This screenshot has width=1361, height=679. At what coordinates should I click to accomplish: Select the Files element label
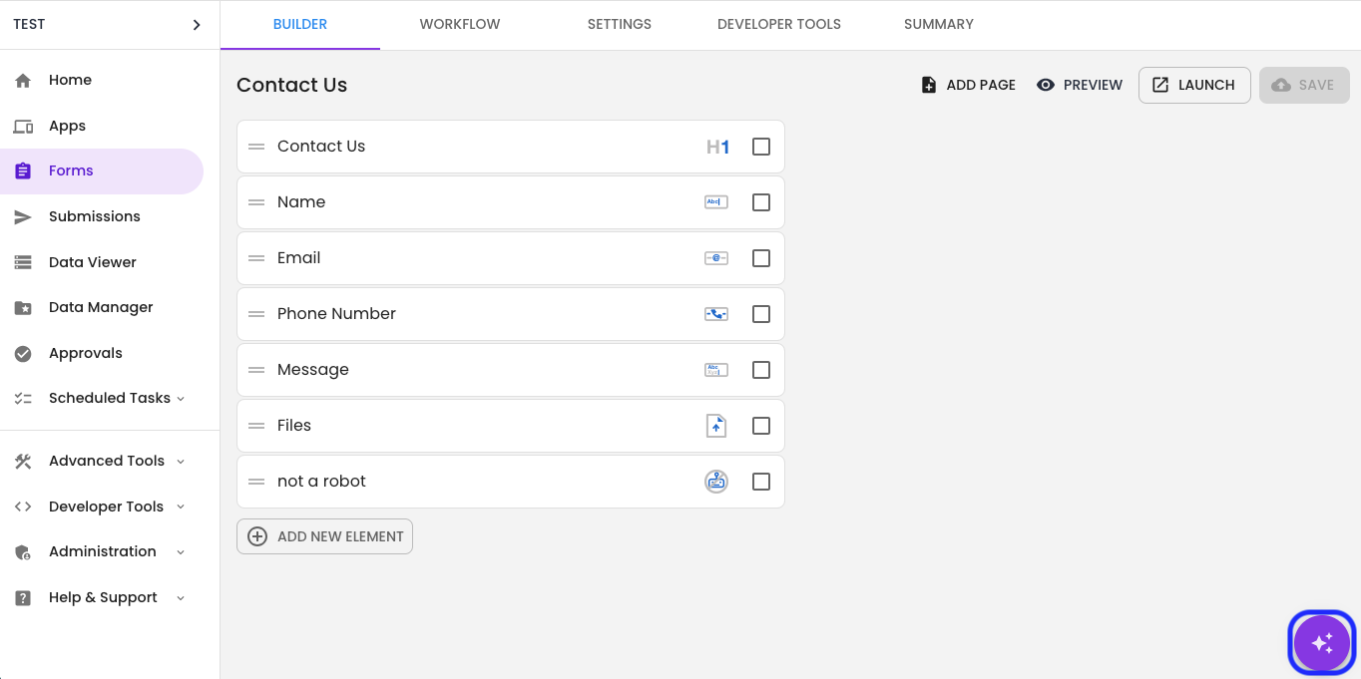pyautogui.click(x=294, y=426)
